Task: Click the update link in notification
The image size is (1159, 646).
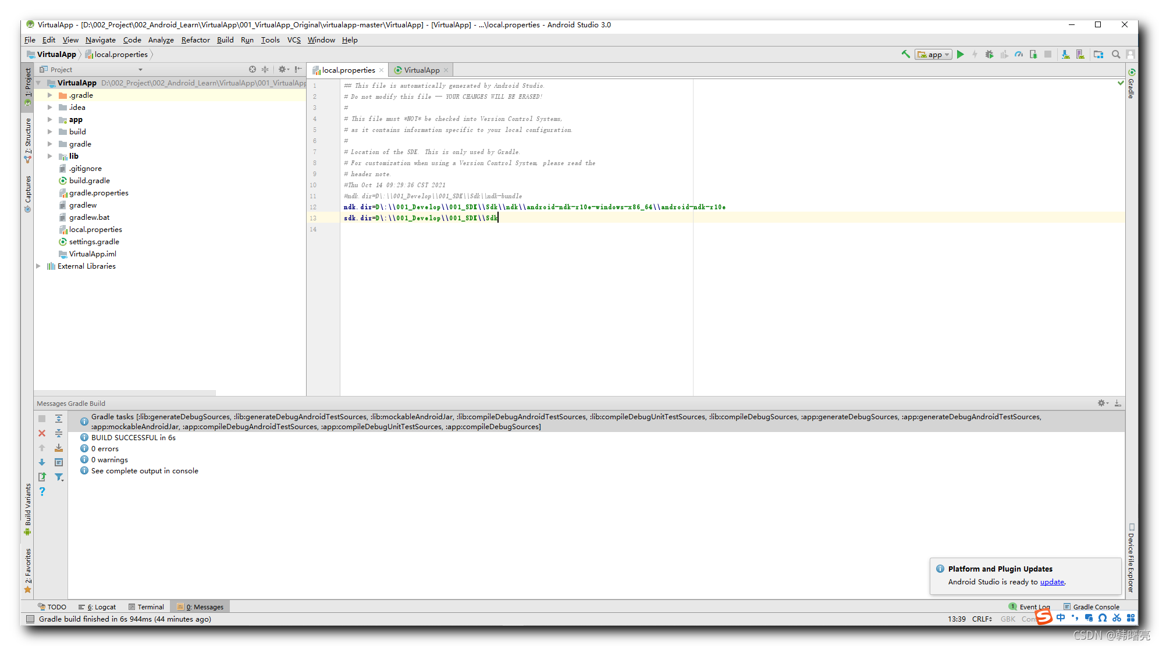Action: [1052, 581]
